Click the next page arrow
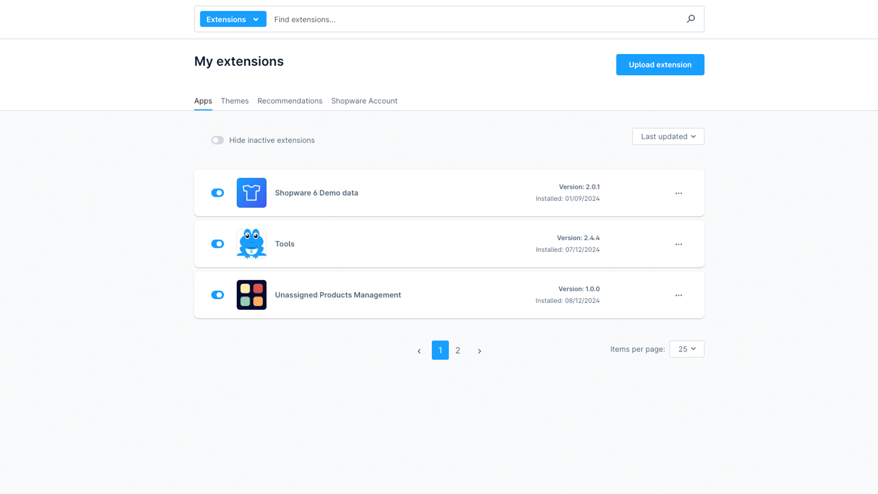 [479, 350]
